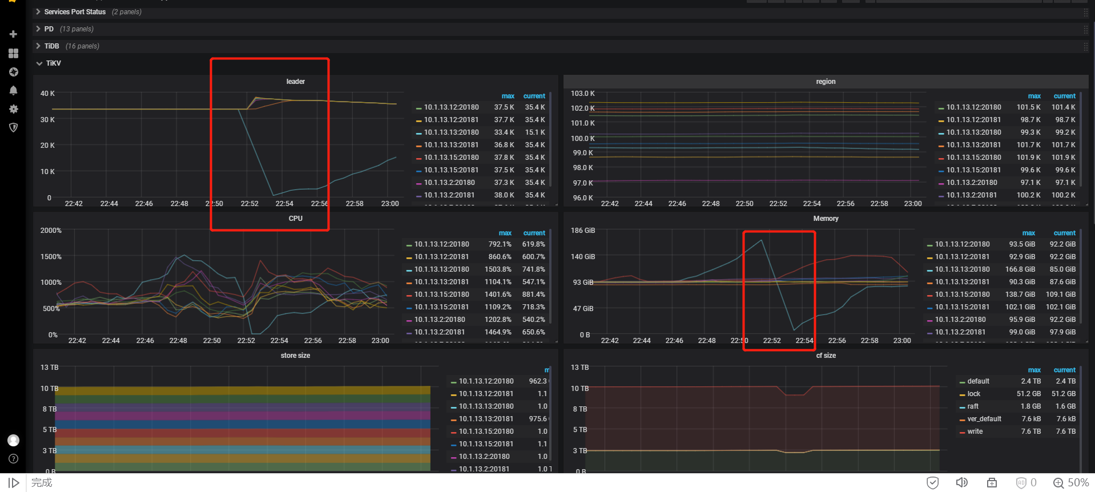Click the AD blocker shield icon

pos(1021,483)
